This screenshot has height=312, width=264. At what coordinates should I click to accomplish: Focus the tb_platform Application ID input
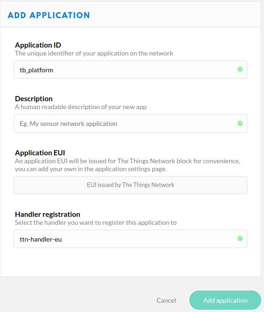point(131,69)
